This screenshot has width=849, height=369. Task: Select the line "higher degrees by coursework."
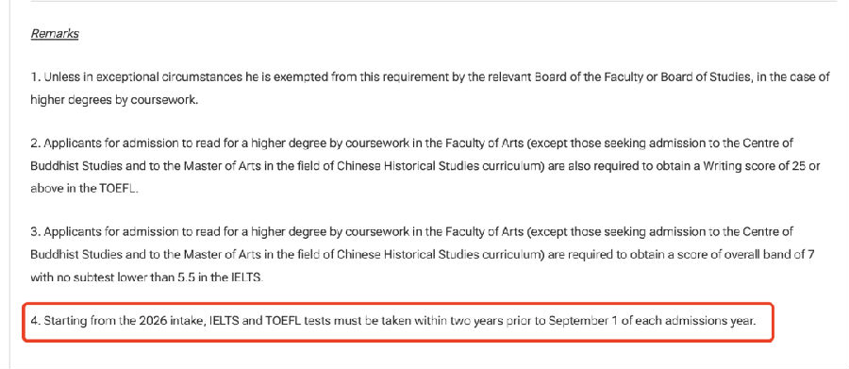[114, 100]
